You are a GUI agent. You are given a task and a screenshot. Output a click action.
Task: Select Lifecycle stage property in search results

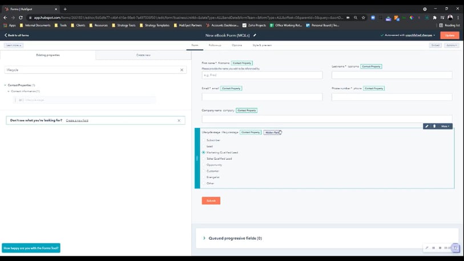click(x=85, y=100)
